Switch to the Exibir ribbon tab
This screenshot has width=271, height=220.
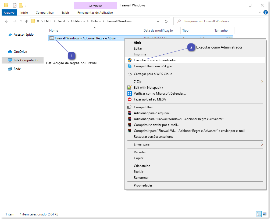(65, 12)
